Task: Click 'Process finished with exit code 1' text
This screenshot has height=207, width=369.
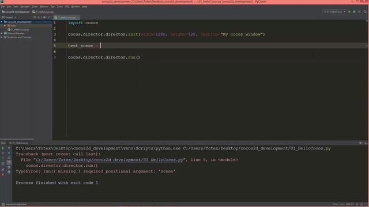Action: click(x=57, y=183)
